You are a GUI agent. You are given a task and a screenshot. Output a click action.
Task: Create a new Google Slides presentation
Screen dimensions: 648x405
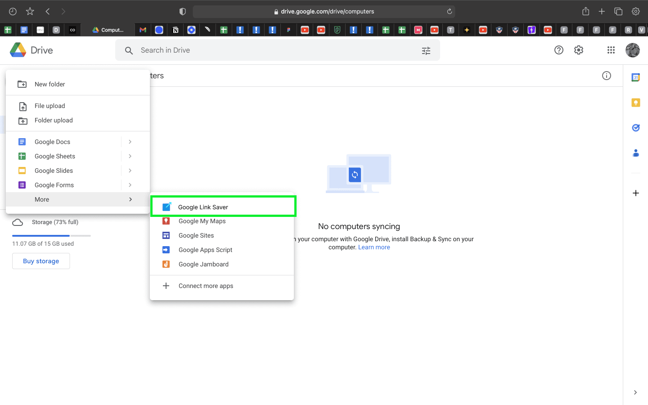click(63, 171)
